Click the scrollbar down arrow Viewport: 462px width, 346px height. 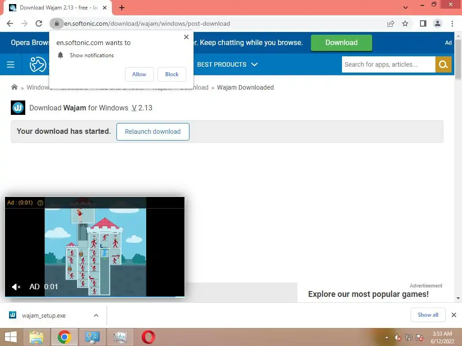(x=458, y=298)
